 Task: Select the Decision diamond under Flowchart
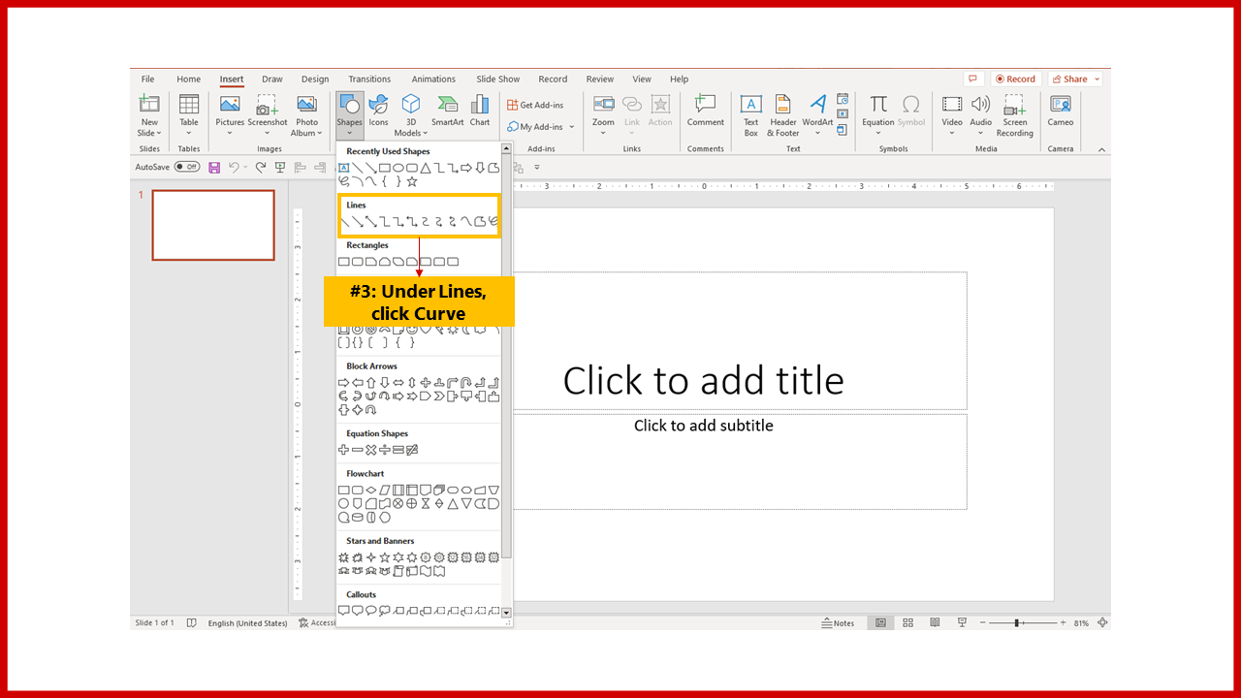tap(370, 491)
